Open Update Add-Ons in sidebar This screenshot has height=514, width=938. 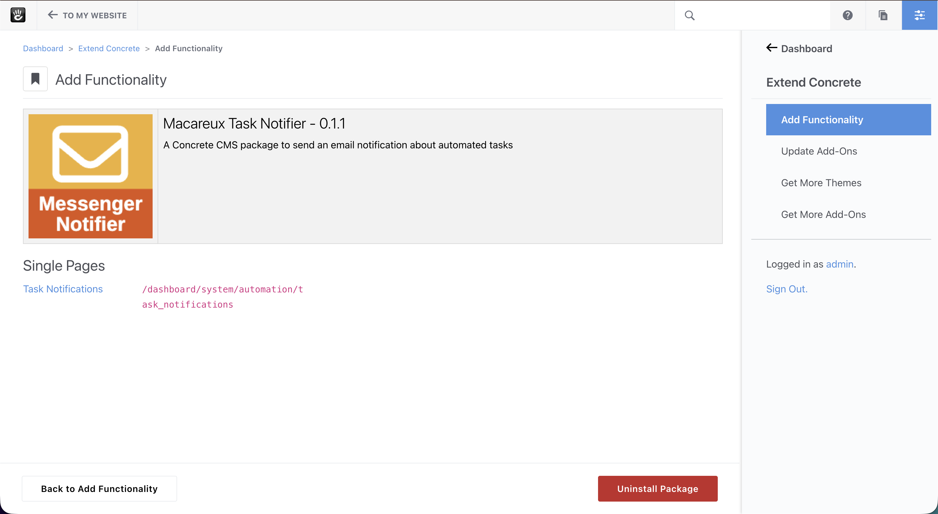[819, 151]
